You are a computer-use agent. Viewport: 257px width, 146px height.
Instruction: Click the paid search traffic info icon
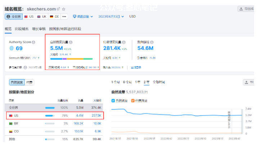124,42
